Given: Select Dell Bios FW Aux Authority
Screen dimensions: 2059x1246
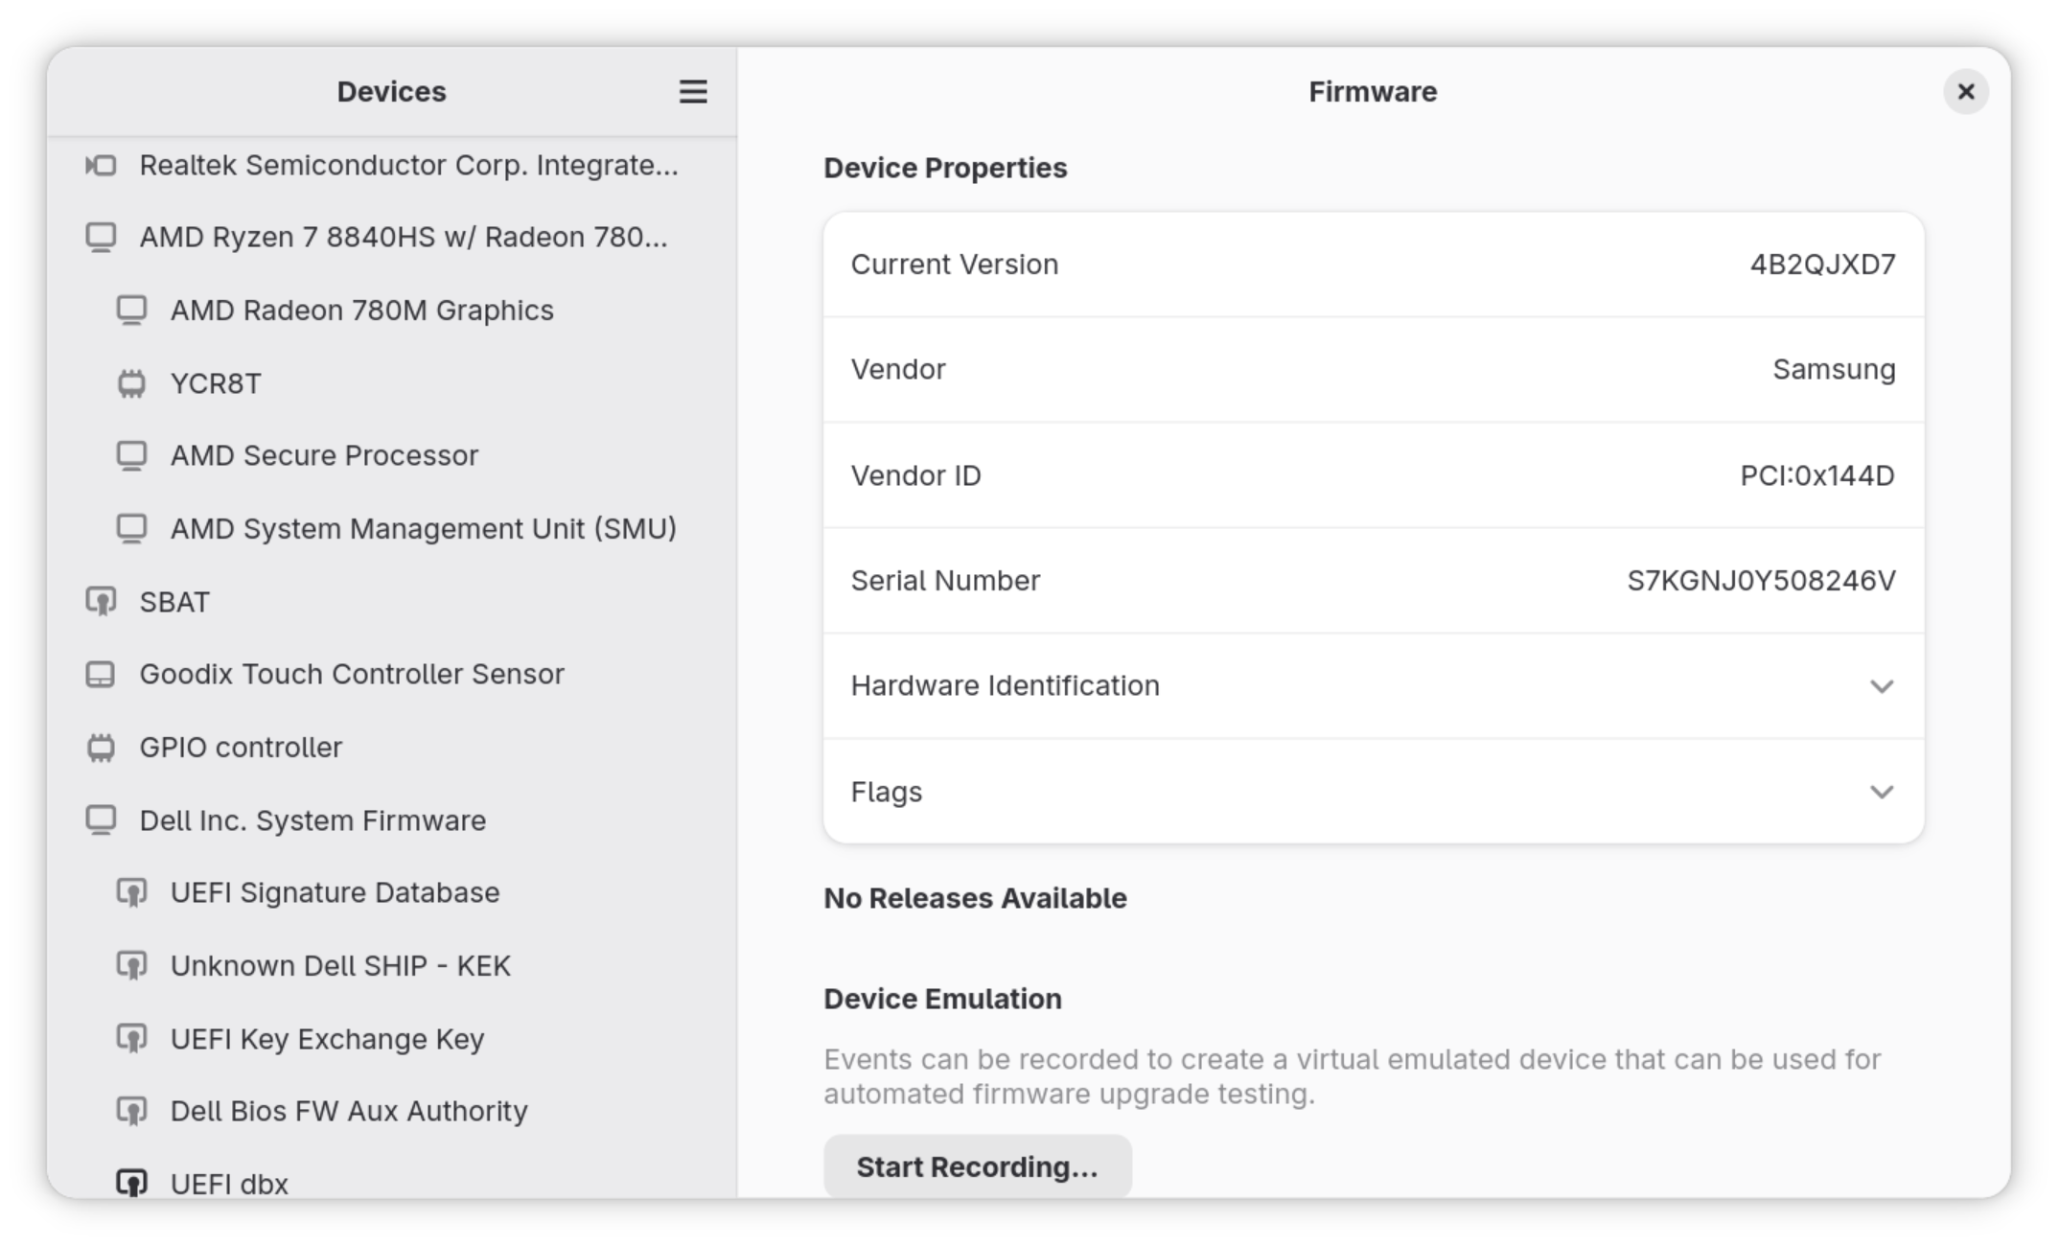Looking at the screenshot, I should tap(349, 1112).
